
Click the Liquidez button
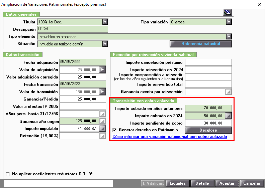coord(178,183)
